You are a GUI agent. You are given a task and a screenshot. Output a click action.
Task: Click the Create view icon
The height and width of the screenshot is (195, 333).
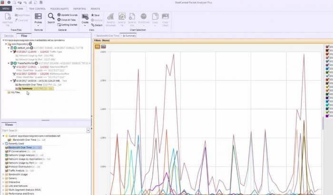(85, 17)
